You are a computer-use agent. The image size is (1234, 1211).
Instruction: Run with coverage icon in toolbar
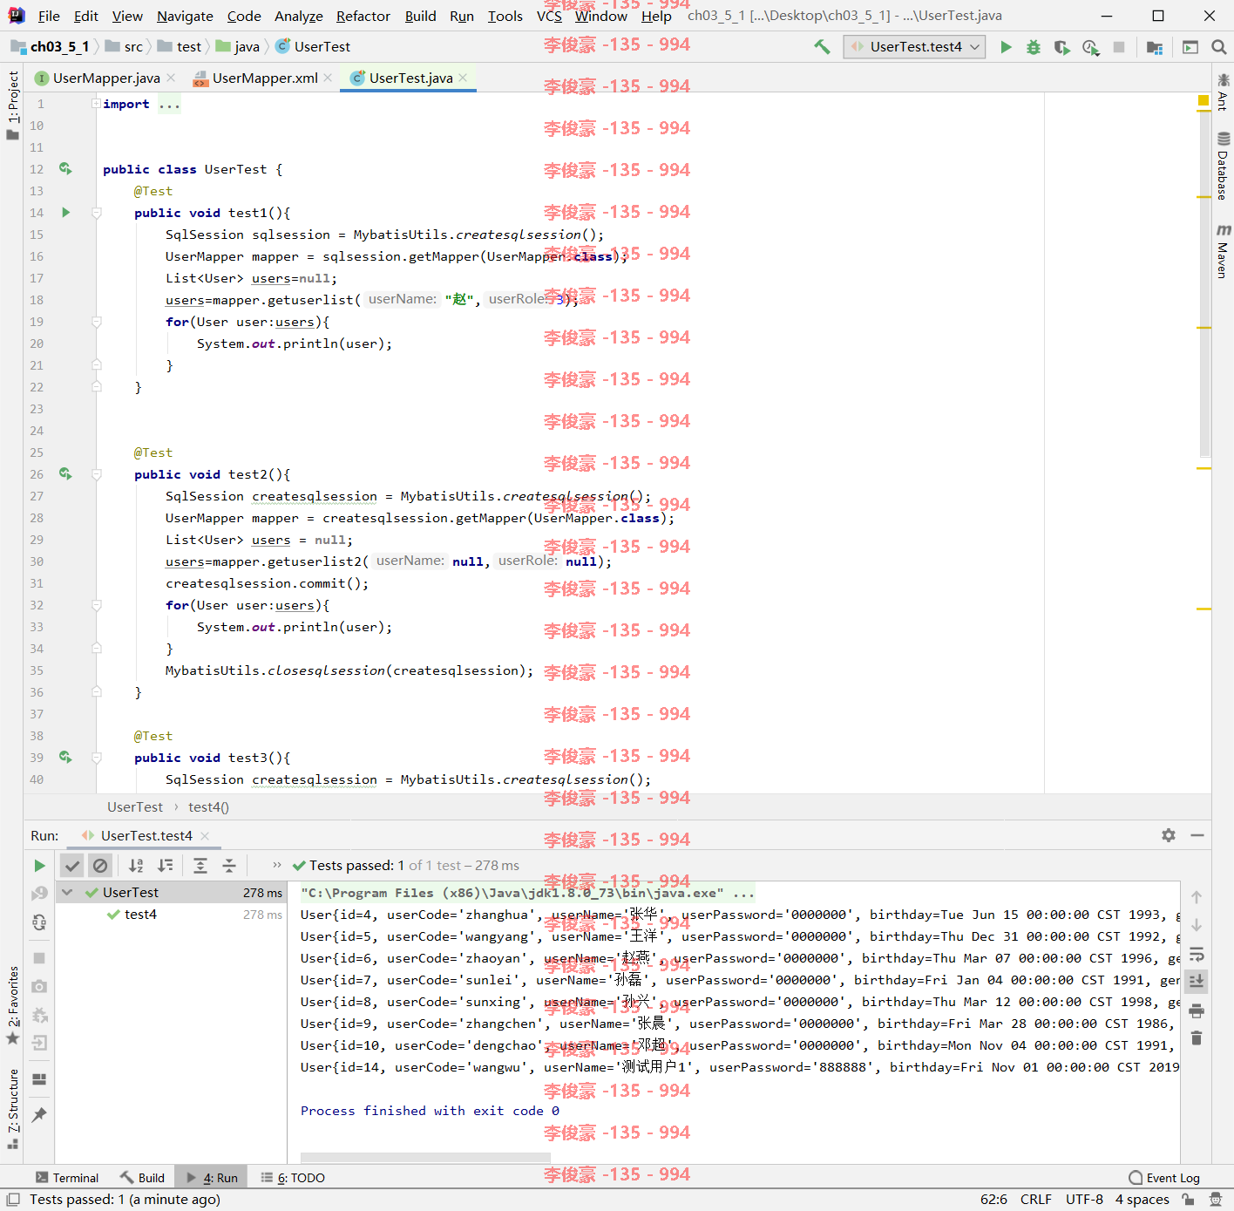pos(1061,47)
